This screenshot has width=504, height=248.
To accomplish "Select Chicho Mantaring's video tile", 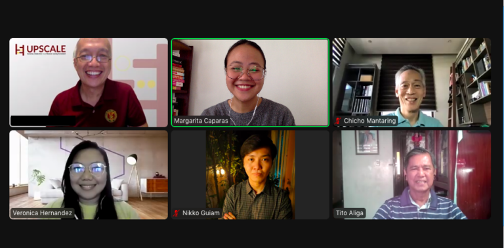I will tap(411, 83).
